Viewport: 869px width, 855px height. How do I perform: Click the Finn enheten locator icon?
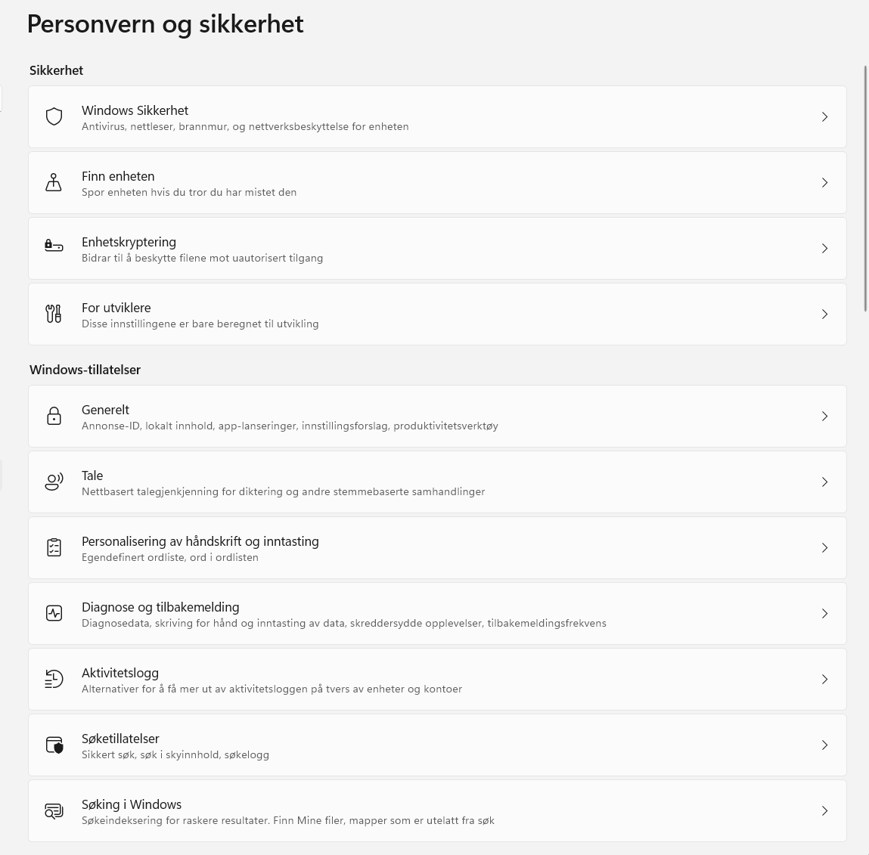[x=54, y=182]
